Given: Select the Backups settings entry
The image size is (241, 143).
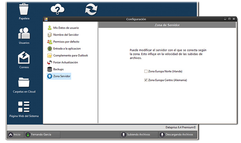Looking at the screenshot, I should 55,69.
